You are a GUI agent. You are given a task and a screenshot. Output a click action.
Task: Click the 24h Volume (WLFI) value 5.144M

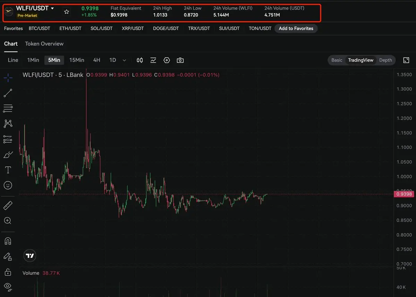click(x=221, y=15)
